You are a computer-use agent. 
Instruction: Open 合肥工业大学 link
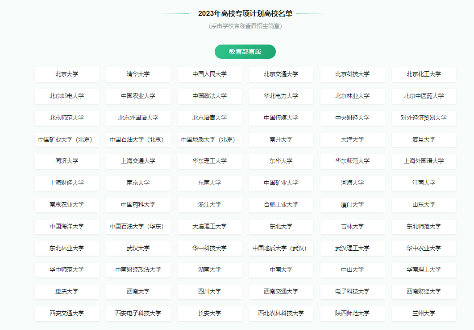click(x=281, y=204)
